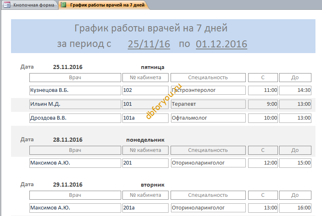Click the 15:00 end time cell

[295, 163]
